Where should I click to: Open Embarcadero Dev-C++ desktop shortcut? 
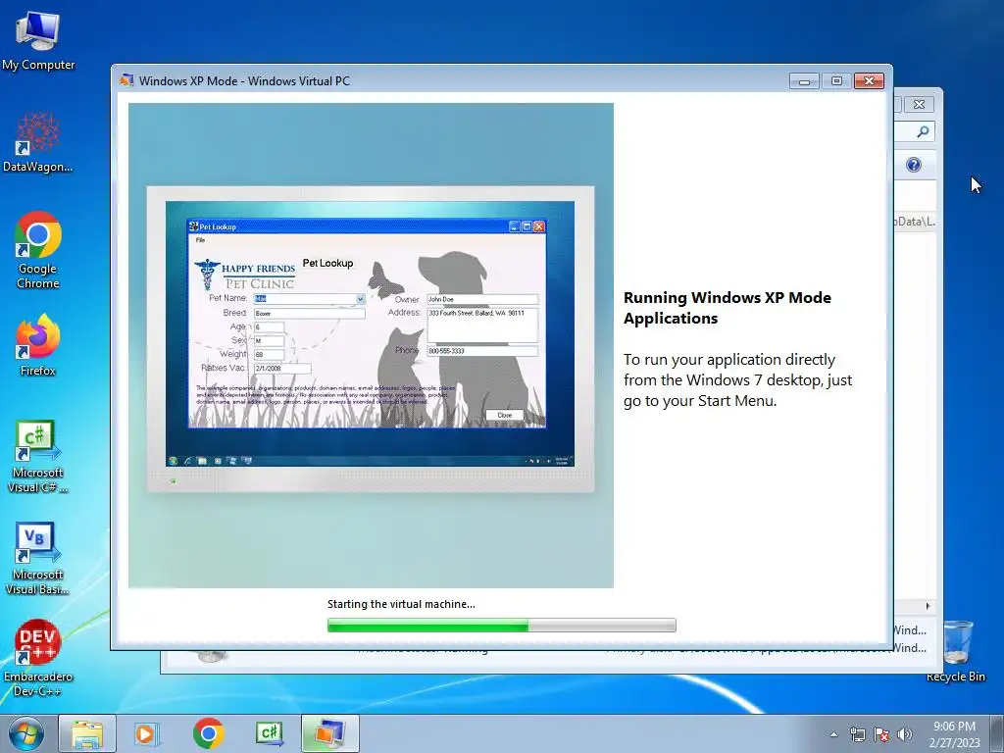(x=38, y=658)
